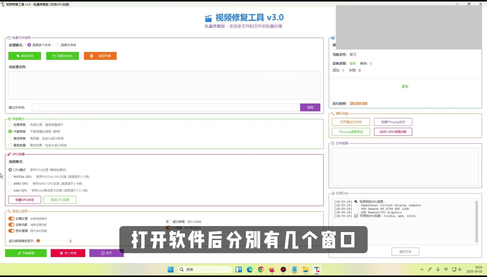Stop processing with 停止修复 button

point(68,253)
